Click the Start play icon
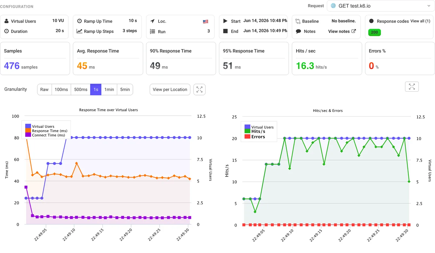This screenshot has width=435, height=253. [225, 21]
